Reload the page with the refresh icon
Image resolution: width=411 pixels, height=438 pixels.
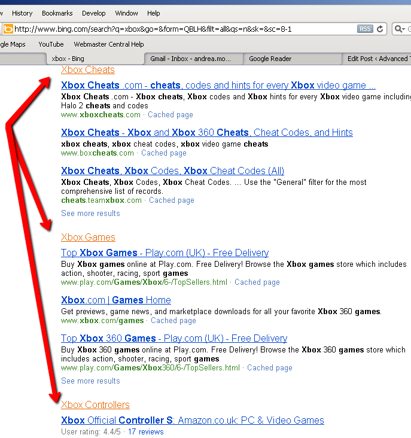coord(380,29)
